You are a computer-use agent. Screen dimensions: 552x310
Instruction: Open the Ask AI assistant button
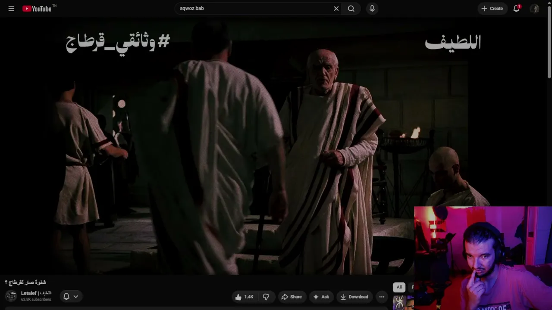321,297
